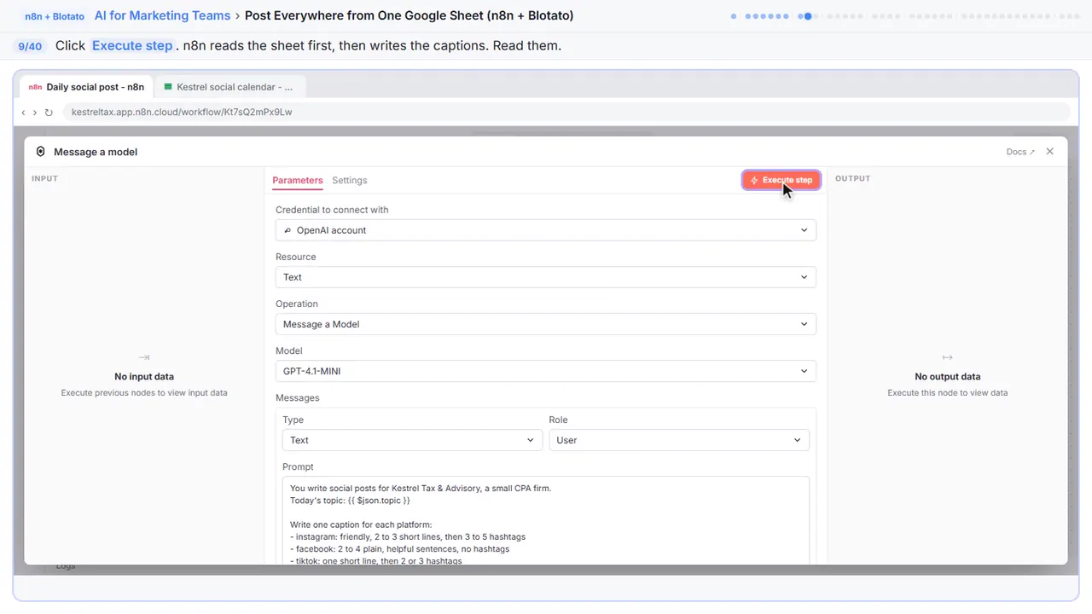Open the Model dropdown showing GPT-4.1-MINI
This screenshot has width=1092, height=614.
(x=546, y=371)
